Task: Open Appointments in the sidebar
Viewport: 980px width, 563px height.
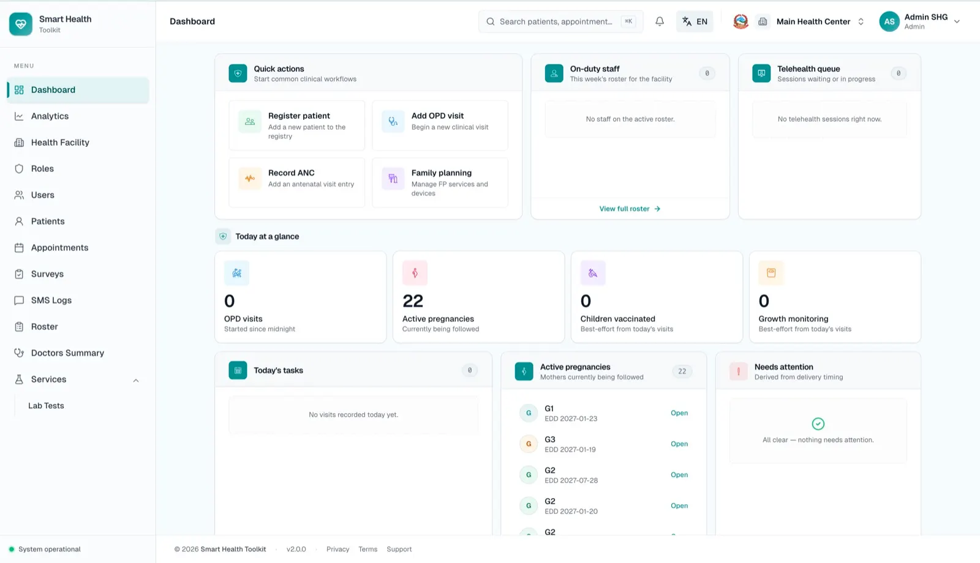Action: (78, 248)
